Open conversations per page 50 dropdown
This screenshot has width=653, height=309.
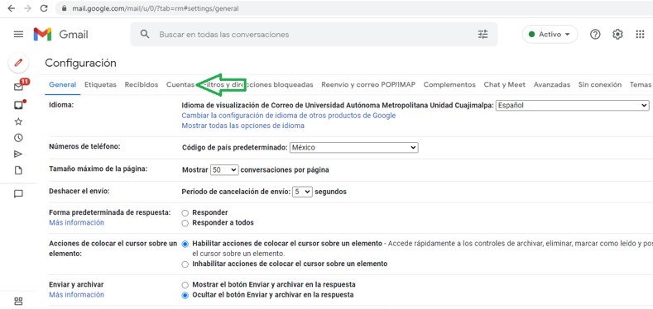(x=224, y=169)
